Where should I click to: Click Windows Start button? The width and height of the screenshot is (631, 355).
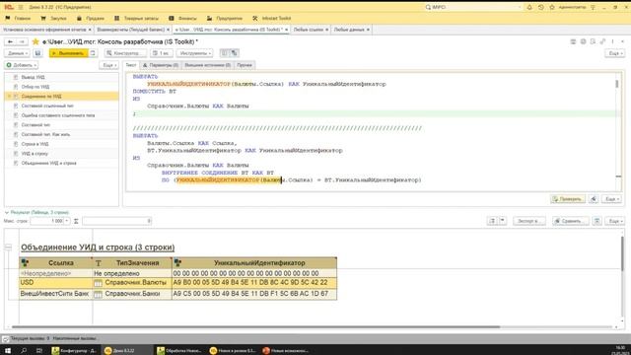point(8,351)
